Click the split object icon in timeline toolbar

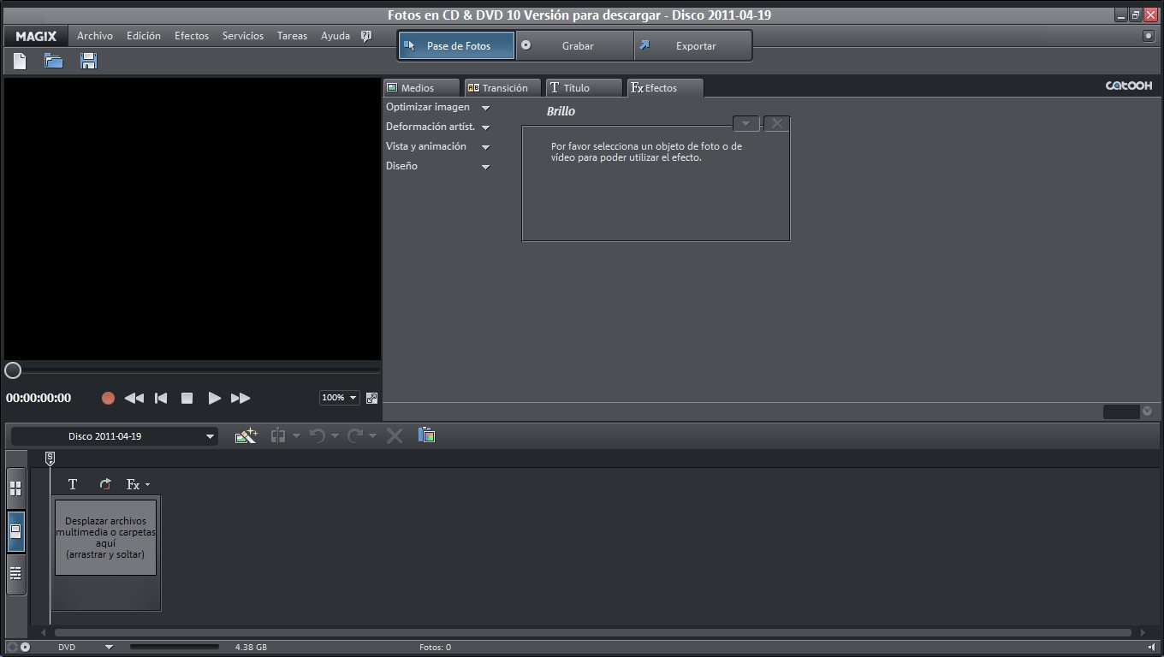278,435
